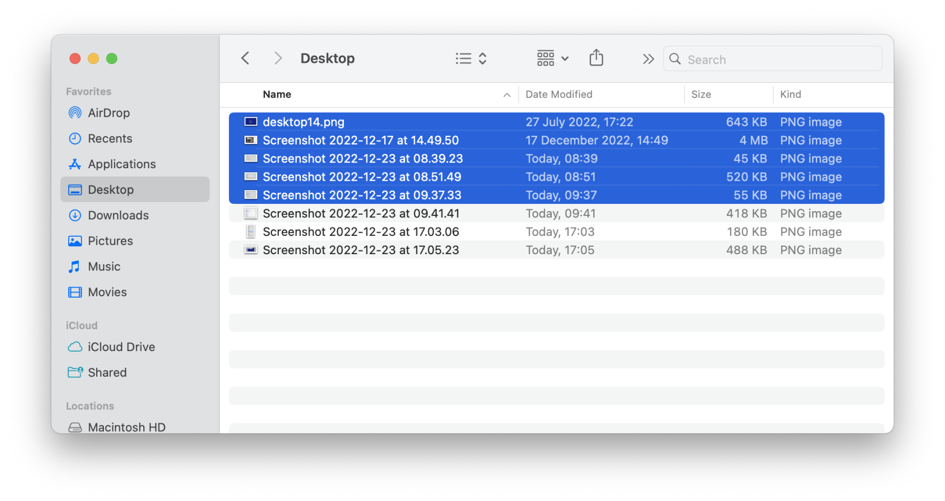
Task: Open iCloud Drive from the sidebar
Action: (122, 346)
